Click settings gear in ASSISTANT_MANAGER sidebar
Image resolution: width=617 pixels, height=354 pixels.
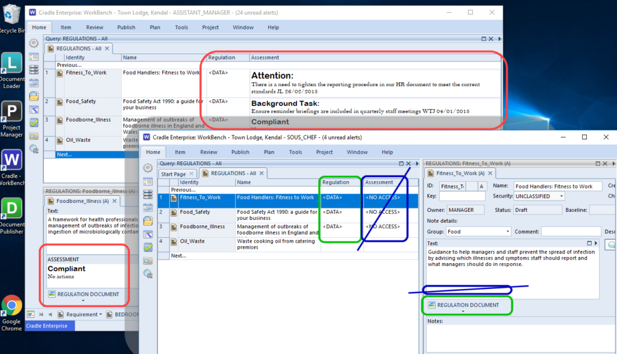point(34,43)
